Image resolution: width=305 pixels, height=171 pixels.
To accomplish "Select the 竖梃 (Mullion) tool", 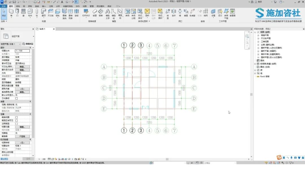I will pyautogui.click(x=77, y=13).
